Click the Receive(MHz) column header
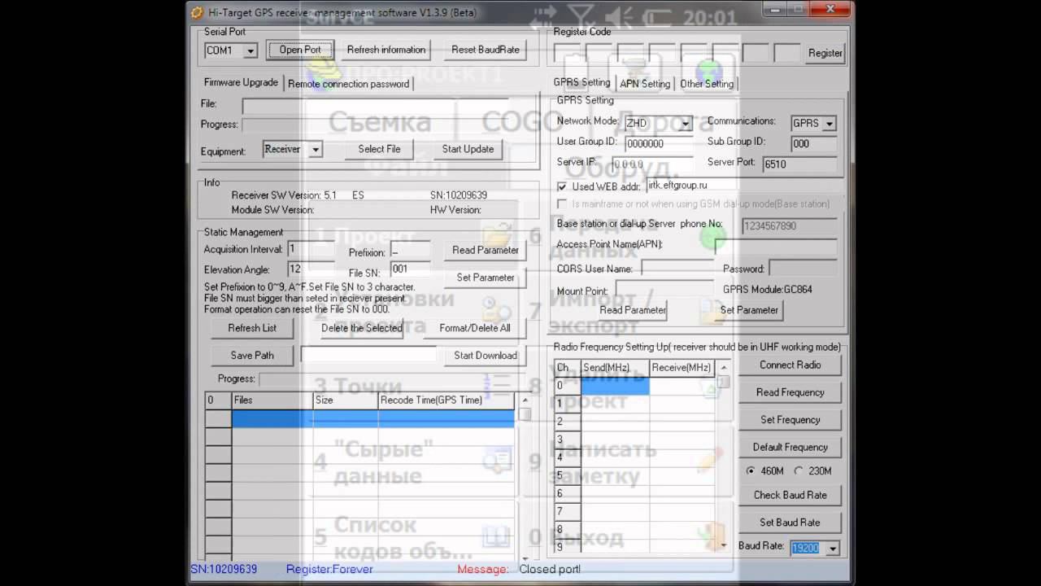 click(682, 368)
